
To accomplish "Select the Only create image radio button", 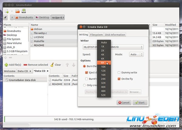I will coord(84,85).
